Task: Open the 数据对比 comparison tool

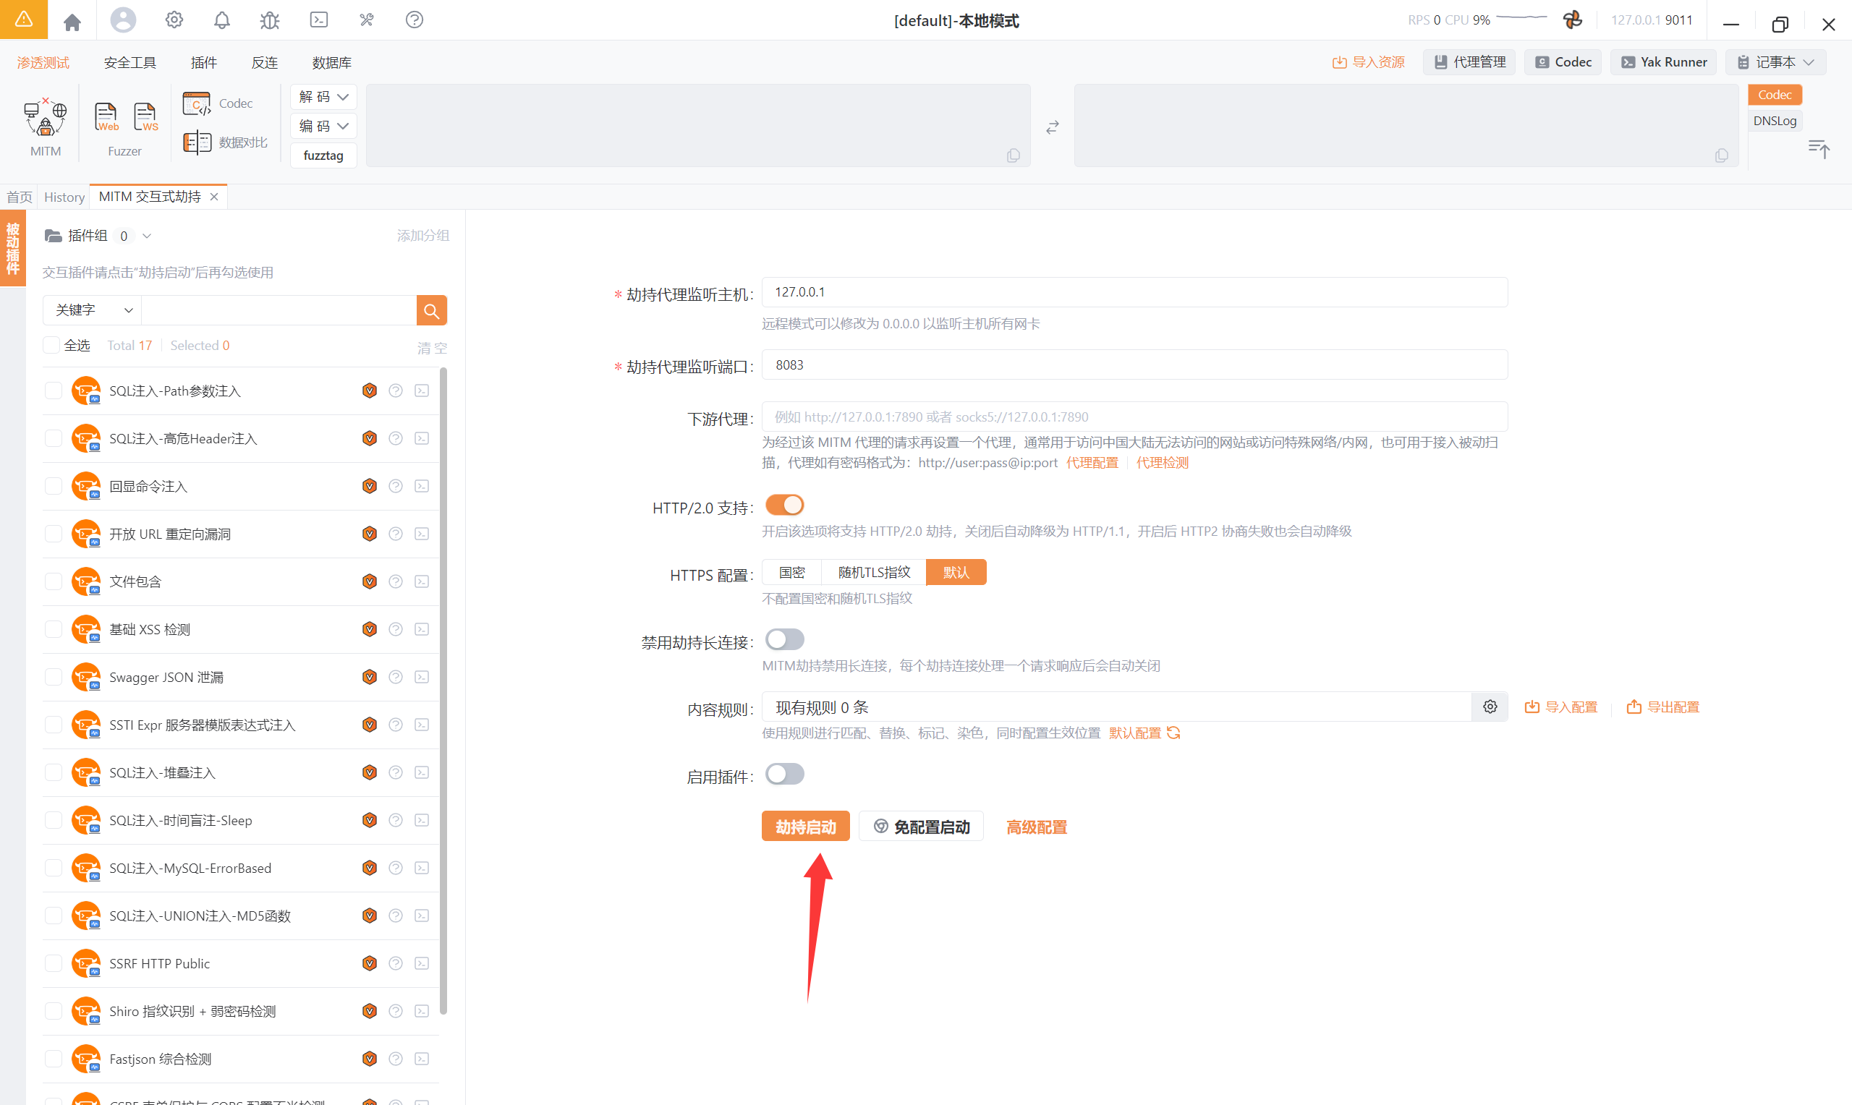Action: [225, 142]
